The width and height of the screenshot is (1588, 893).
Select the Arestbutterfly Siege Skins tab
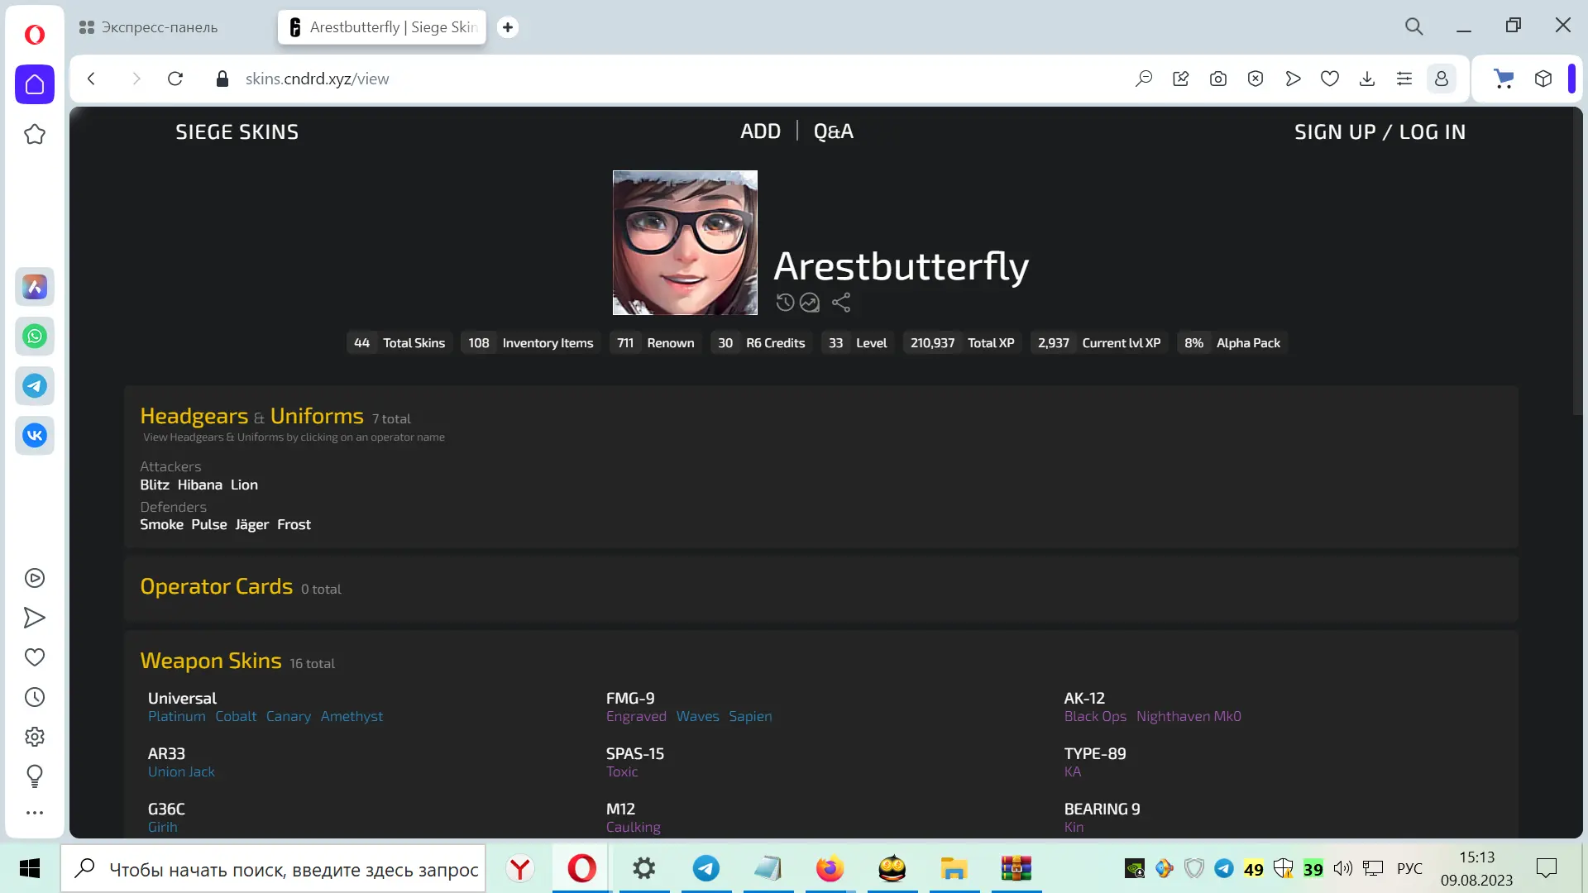click(382, 27)
